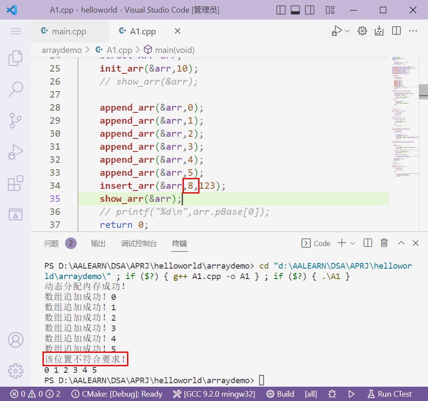This screenshot has height=401, width=428.
Task: Click the init_arr(&arr,10); line
Action: point(149,69)
